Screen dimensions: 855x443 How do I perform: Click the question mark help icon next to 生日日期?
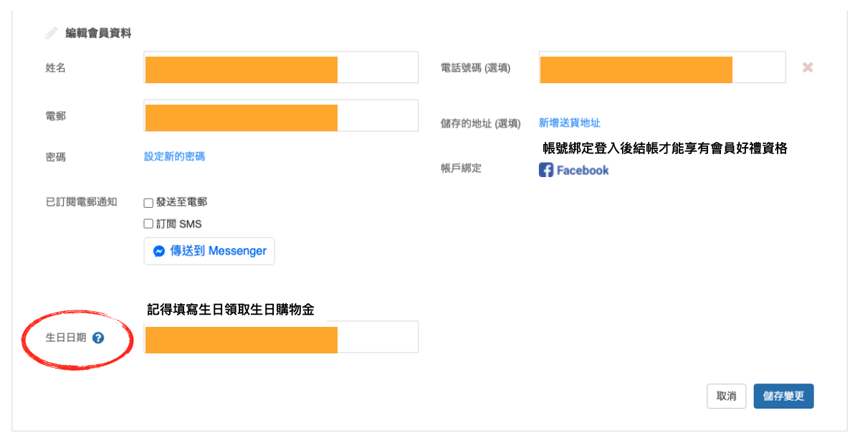[x=98, y=338]
